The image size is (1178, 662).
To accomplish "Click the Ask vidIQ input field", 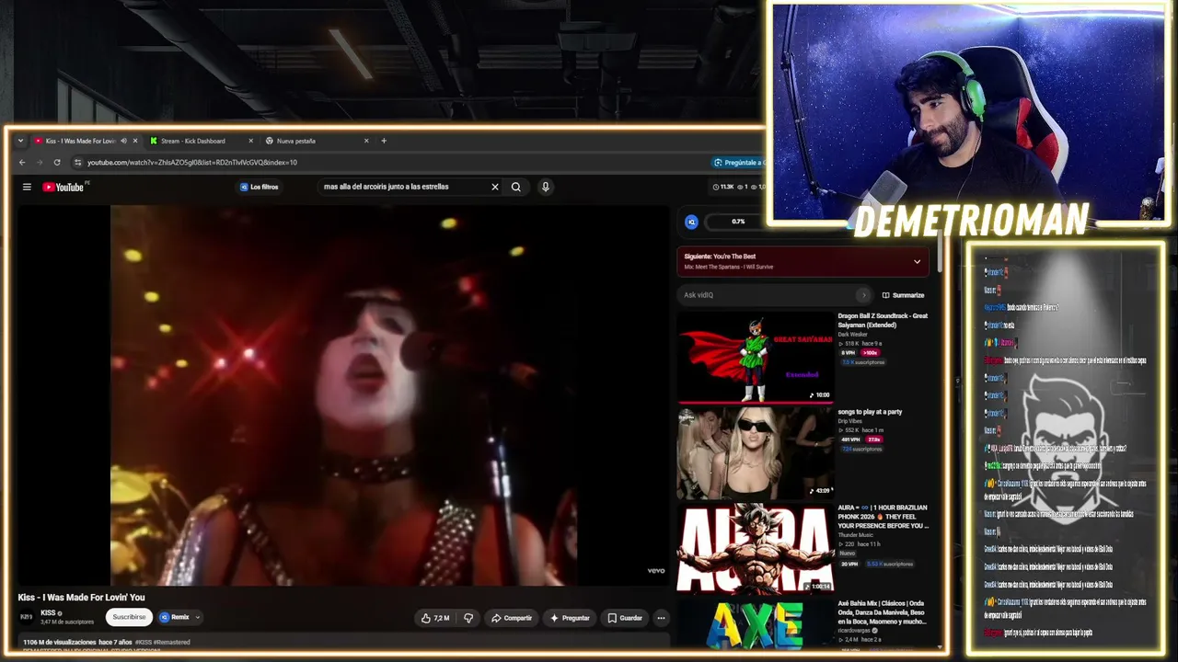I will tap(766, 295).
